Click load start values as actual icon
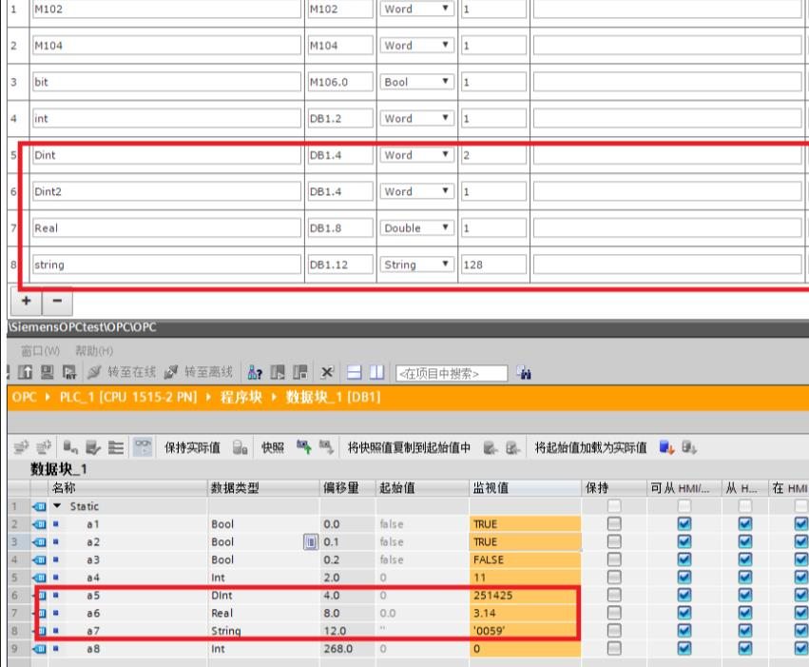This screenshot has height=667, width=809. tap(666, 447)
